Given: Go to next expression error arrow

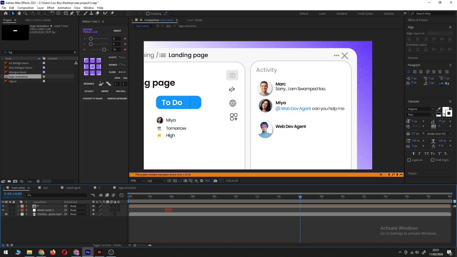Looking at the screenshot, I should click(397, 174).
